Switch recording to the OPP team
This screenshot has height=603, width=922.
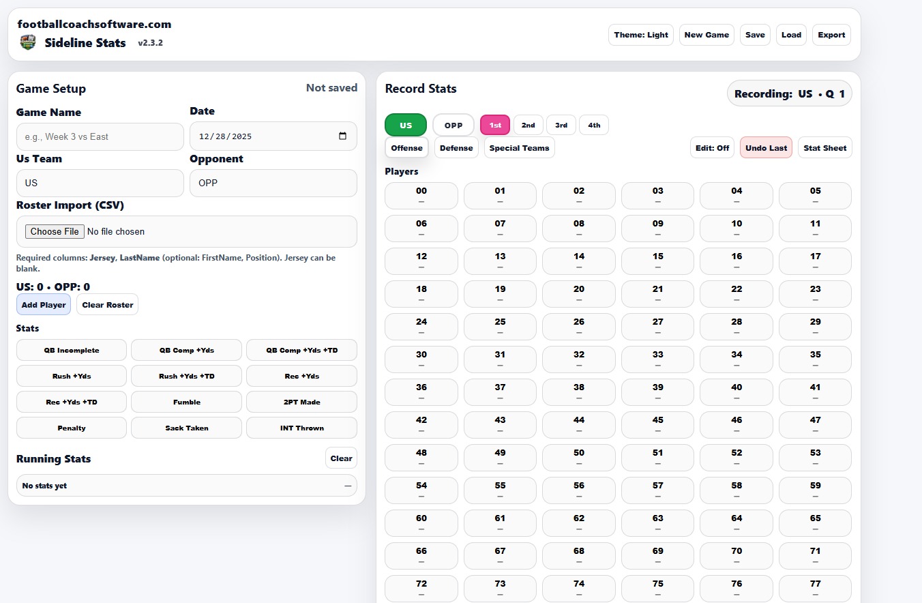click(453, 125)
